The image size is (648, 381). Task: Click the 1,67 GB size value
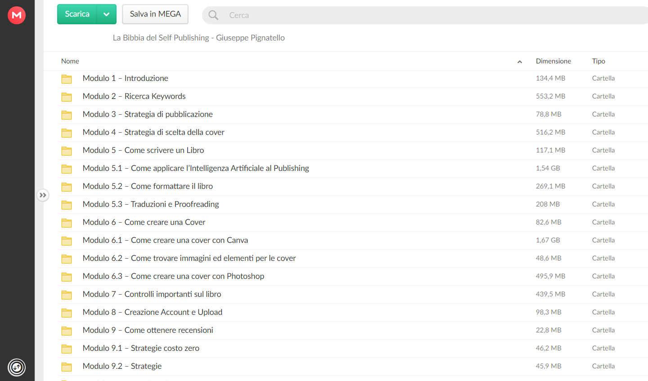click(548, 240)
